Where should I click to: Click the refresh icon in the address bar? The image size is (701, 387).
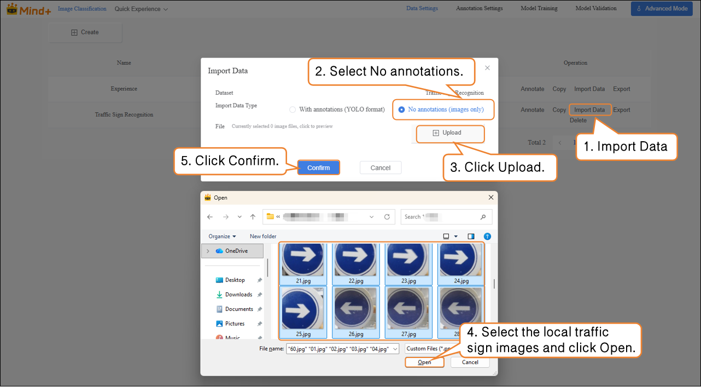pos(387,217)
